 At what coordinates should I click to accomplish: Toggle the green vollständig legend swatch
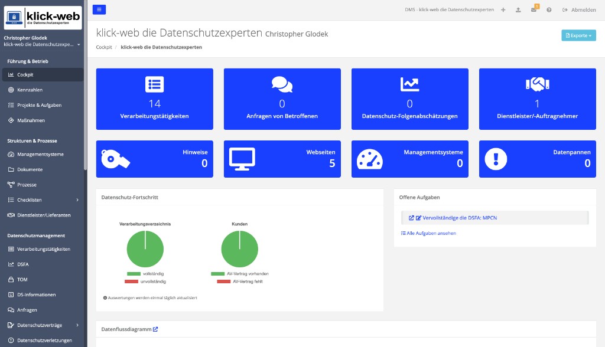click(x=134, y=274)
